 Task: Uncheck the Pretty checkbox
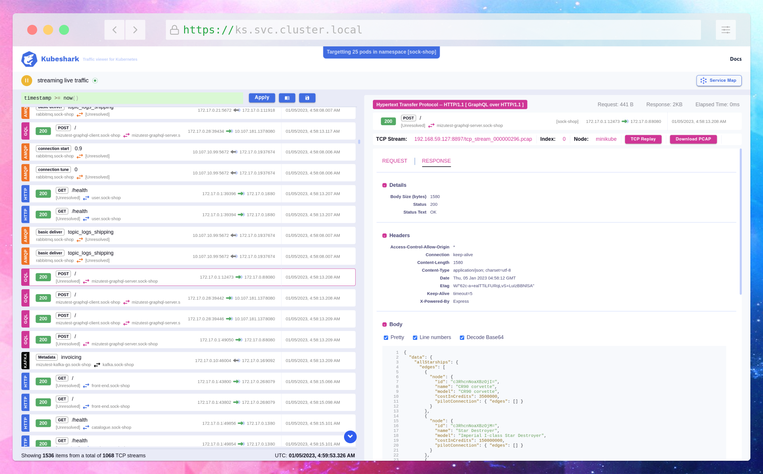point(386,338)
